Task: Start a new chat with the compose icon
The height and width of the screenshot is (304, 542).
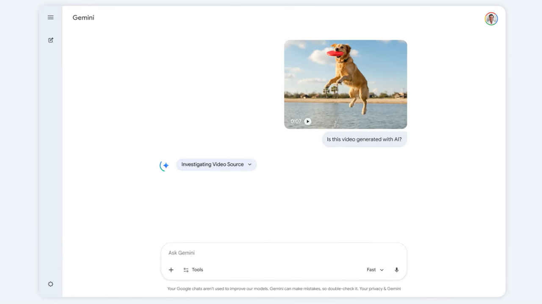Action: tap(50, 40)
